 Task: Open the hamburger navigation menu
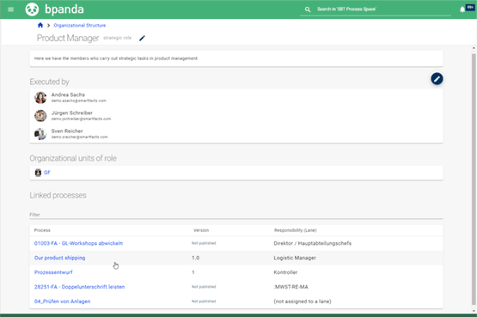[x=11, y=9]
